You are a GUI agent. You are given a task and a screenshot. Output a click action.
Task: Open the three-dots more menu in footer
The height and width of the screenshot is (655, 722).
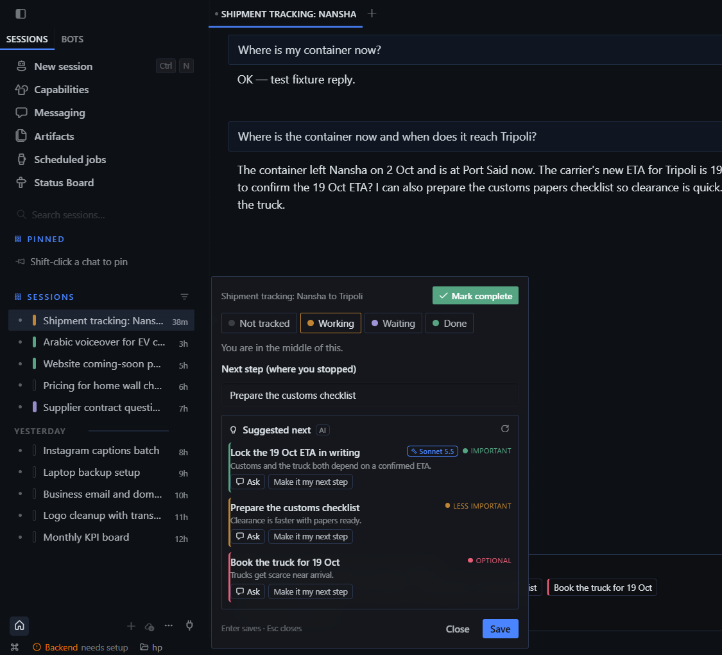pos(169,625)
